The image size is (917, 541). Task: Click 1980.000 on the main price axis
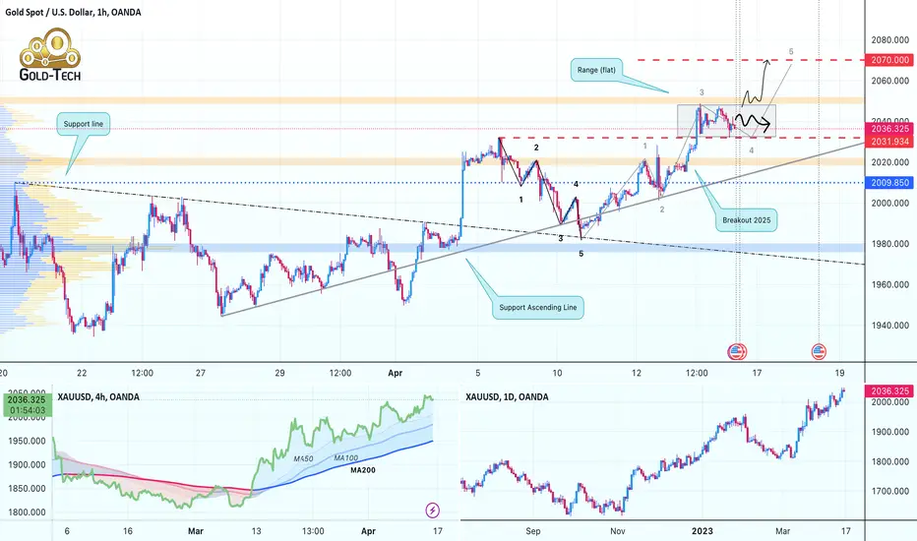[890, 244]
